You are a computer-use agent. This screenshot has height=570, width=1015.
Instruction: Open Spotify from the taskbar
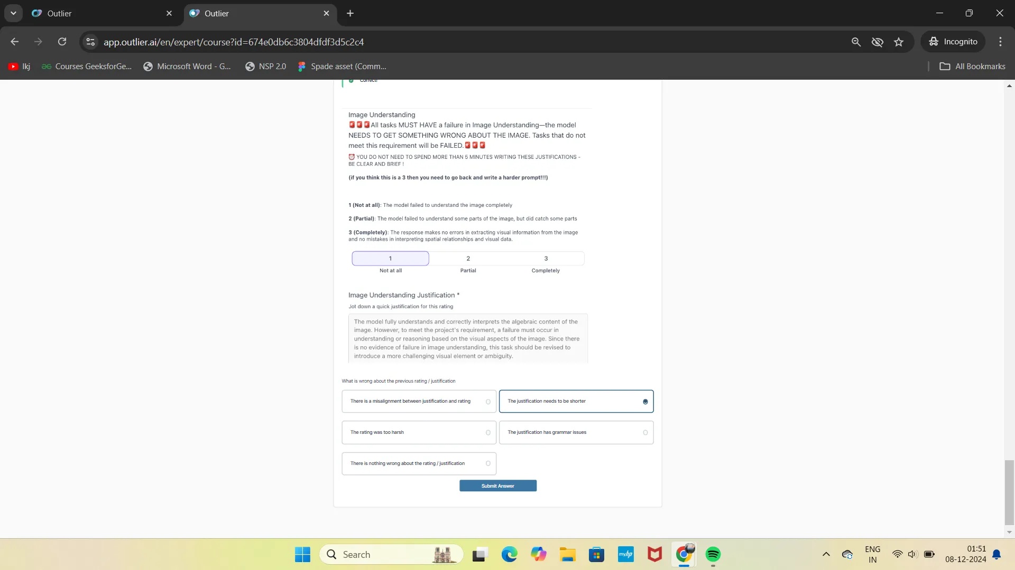pos(713,554)
